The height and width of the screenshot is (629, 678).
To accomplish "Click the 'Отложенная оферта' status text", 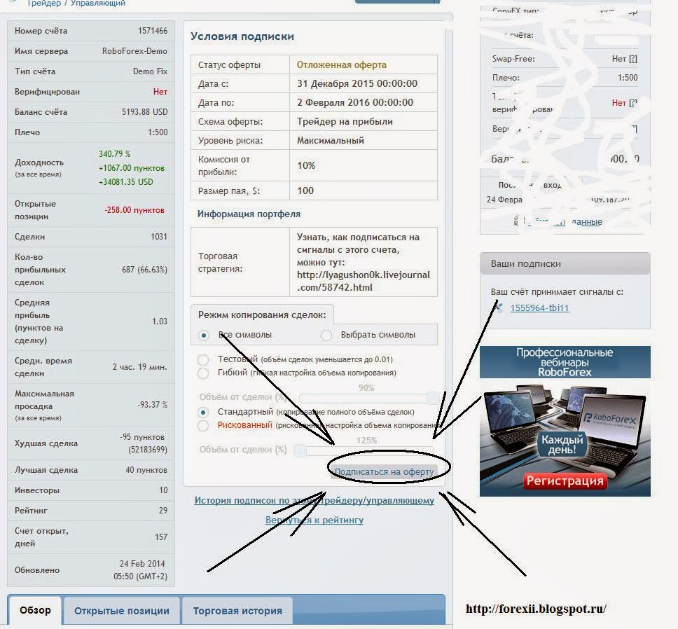I will (x=342, y=65).
